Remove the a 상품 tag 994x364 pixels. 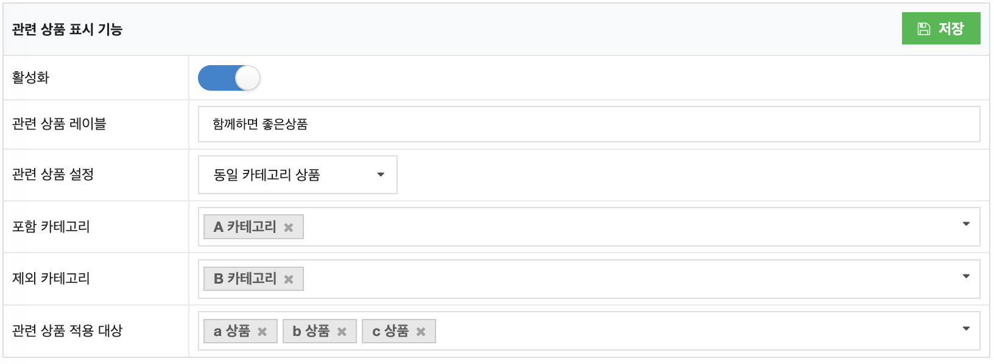[x=263, y=332]
